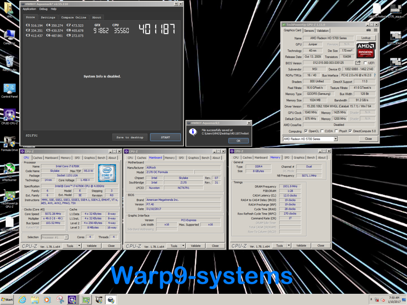Open the Debug menu in Aquamark
407x305 pixels.
pyautogui.click(x=43, y=9)
